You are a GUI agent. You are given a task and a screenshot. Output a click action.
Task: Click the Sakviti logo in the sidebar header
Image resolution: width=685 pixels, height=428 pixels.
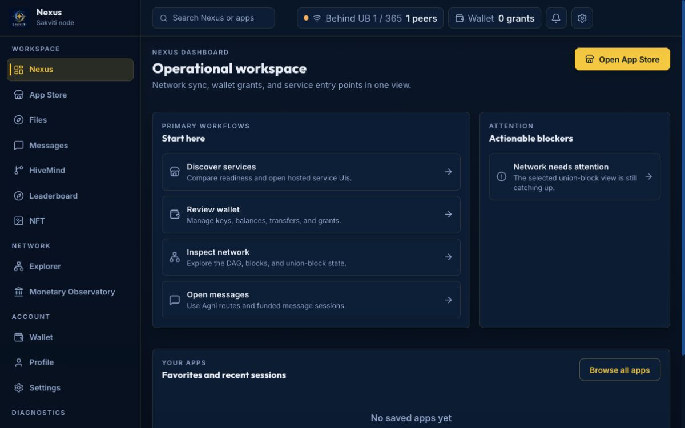click(19, 18)
